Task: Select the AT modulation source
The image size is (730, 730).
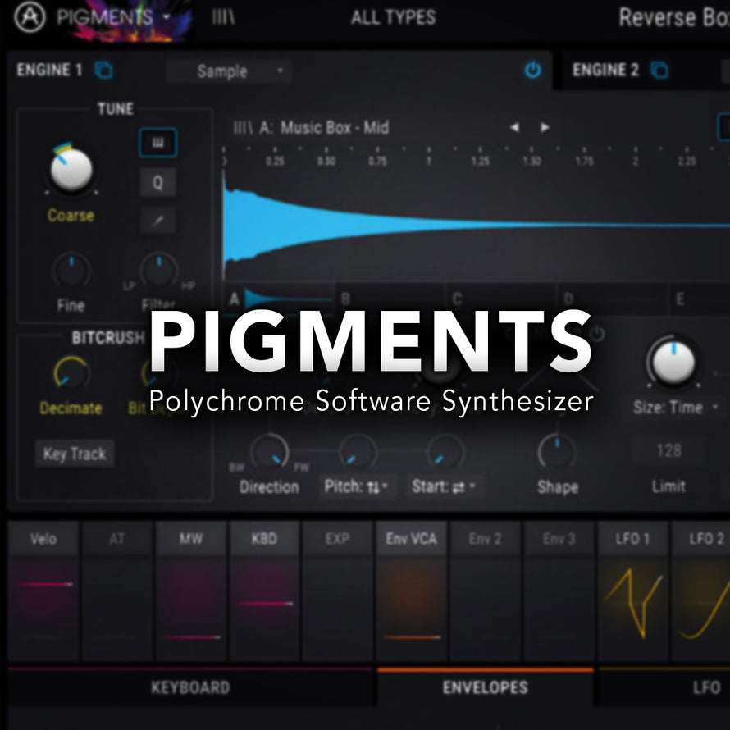Action: point(116,539)
